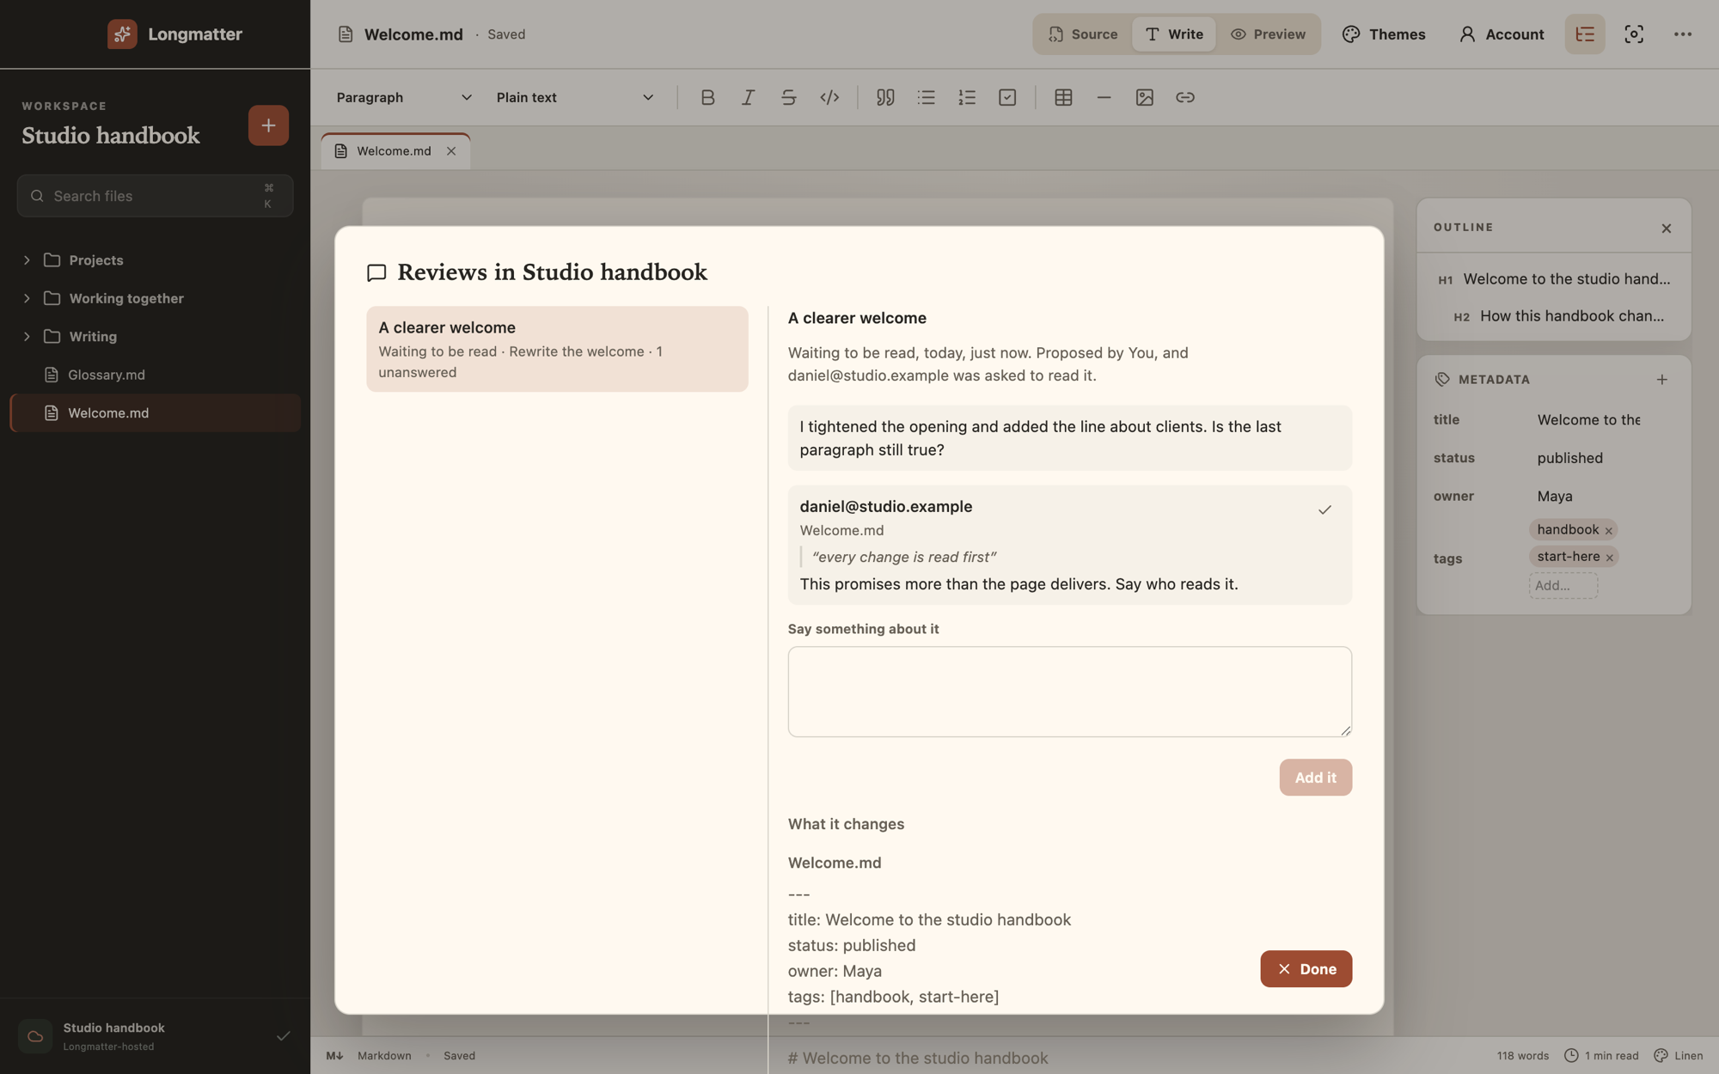The height and width of the screenshot is (1074, 1719).
Task: Mark daniel's comment as resolved
Action: pos(1324,510)
